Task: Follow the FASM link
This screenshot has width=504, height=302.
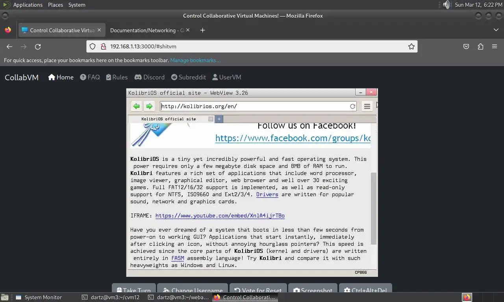Action: point(178,258)
